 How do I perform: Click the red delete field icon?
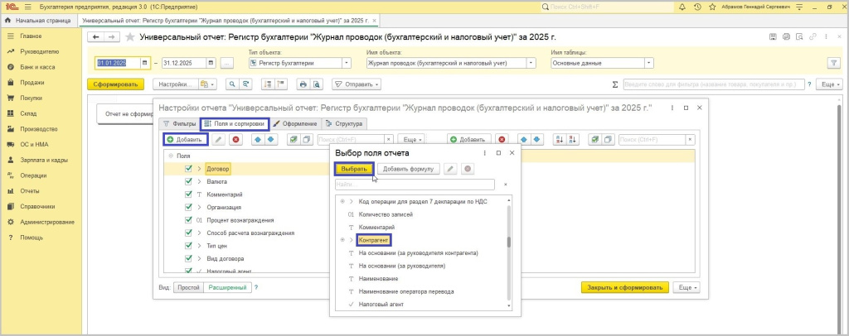pos(235,140)
